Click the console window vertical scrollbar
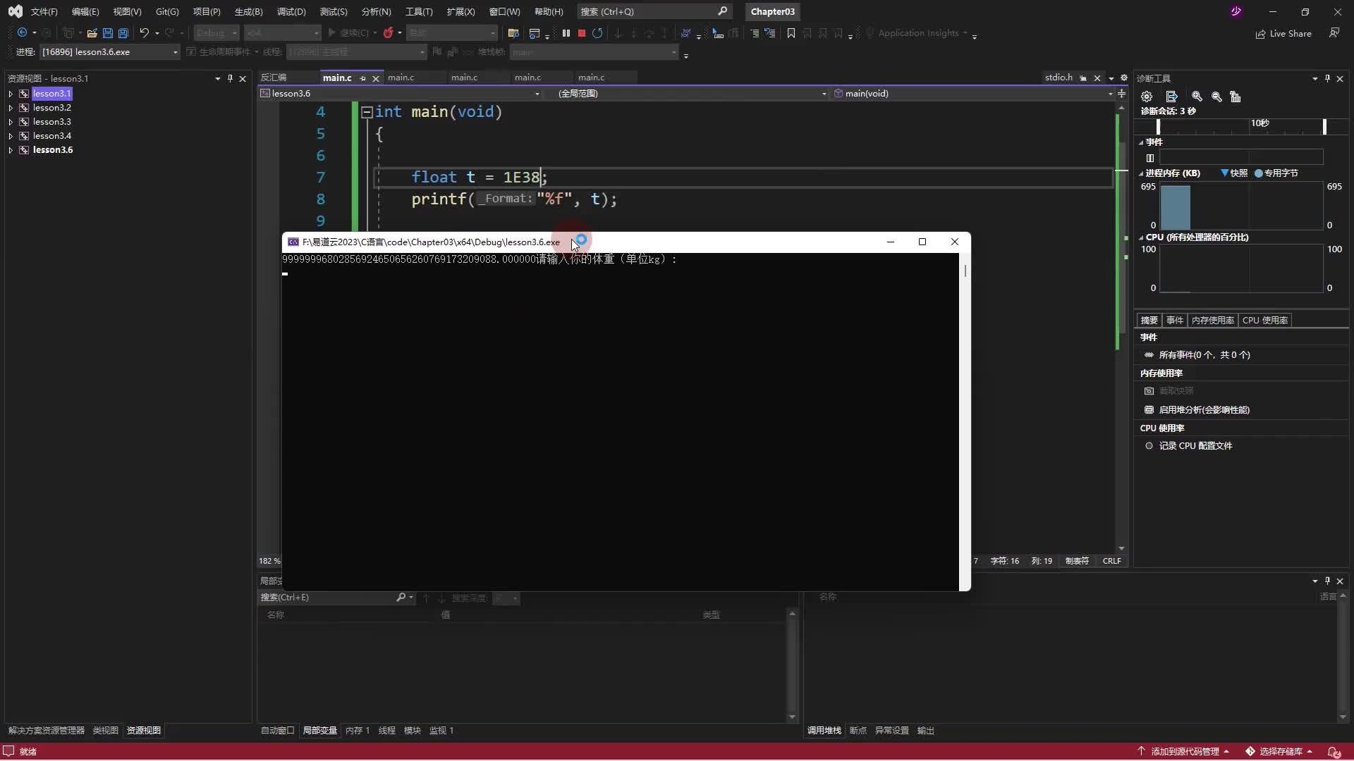 click(x=965, y=421)
